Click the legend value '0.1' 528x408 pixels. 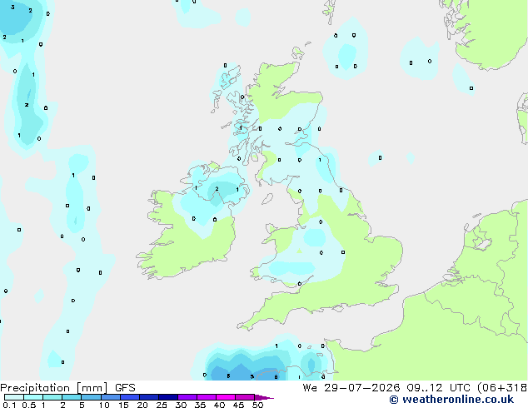(x=9, y=405)
